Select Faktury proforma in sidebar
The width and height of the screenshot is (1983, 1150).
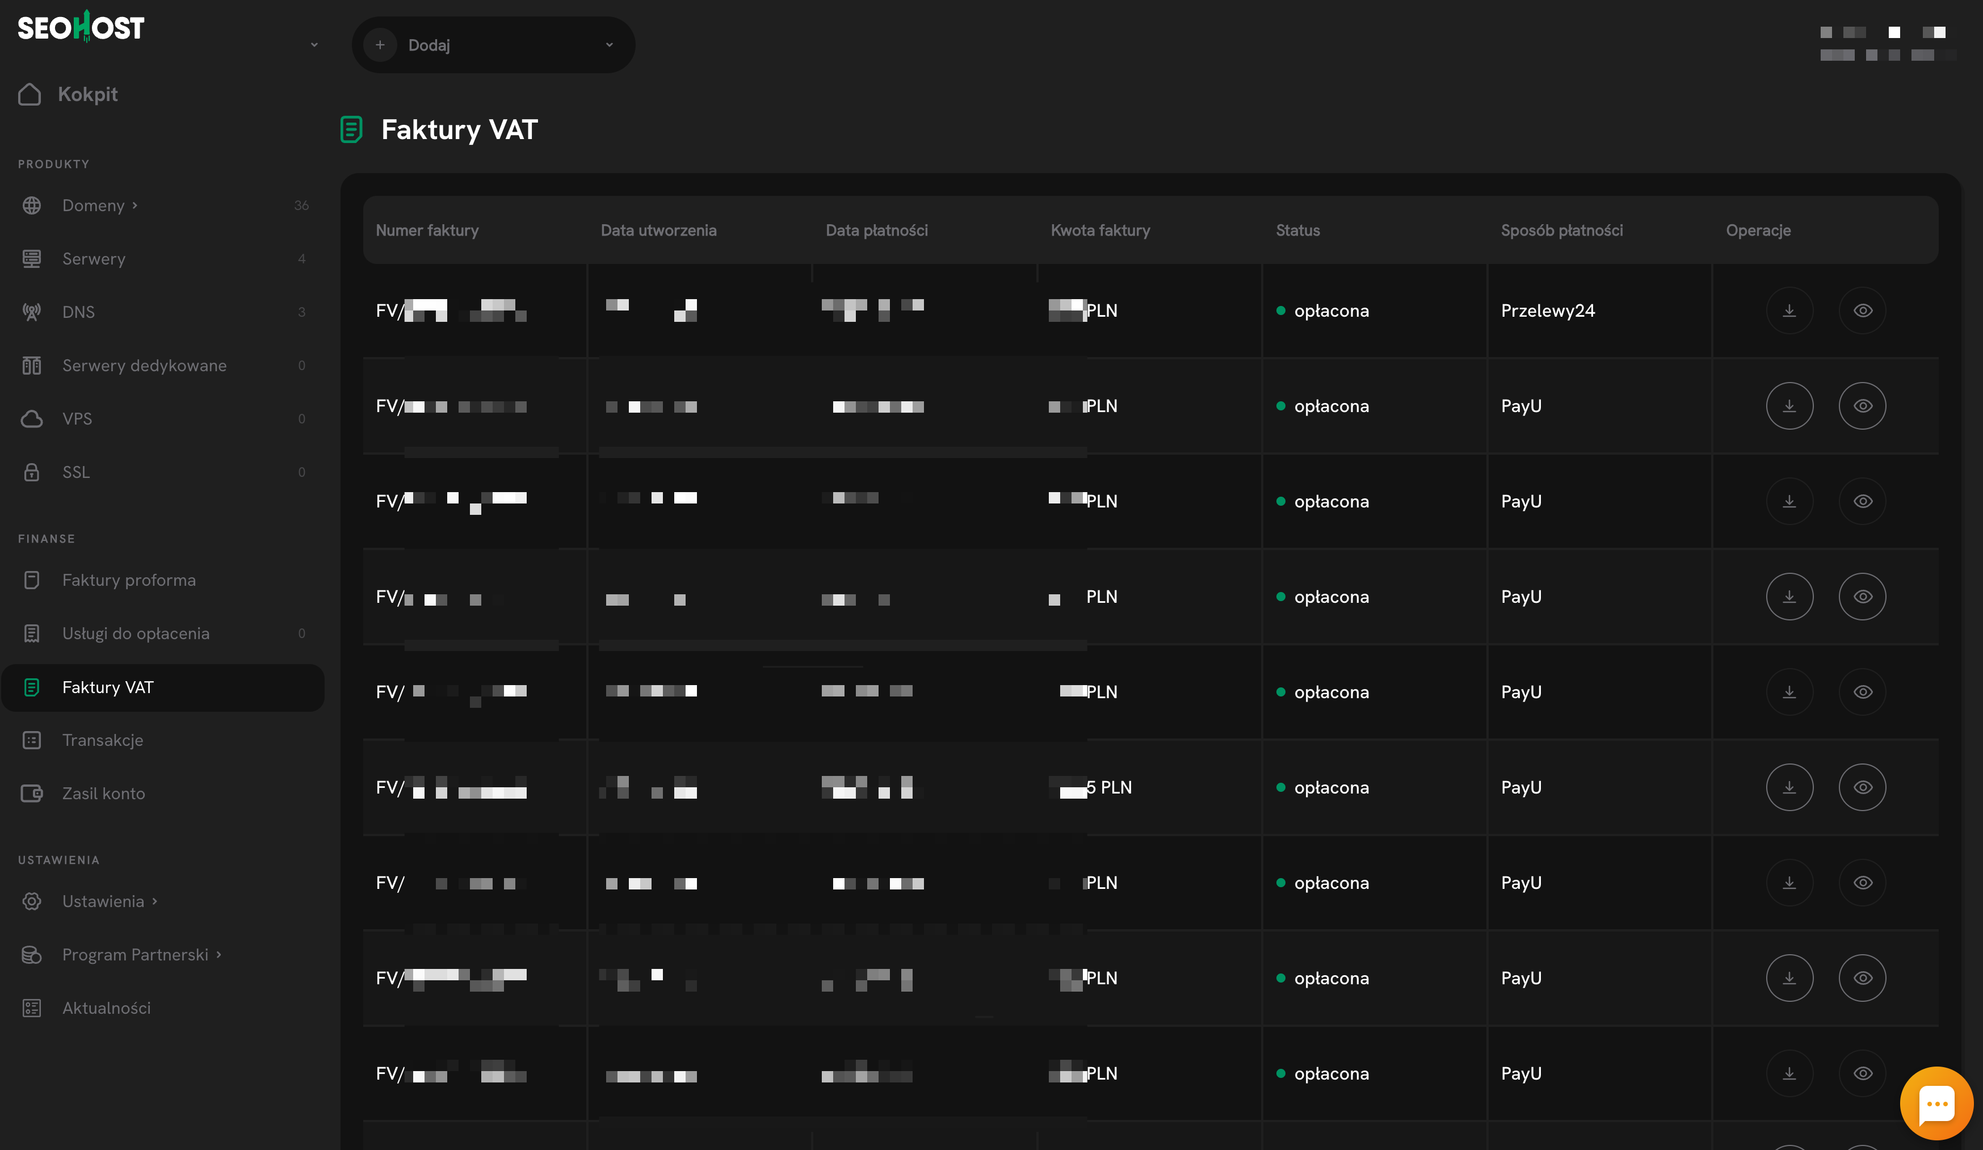click(x=128, y=580)
